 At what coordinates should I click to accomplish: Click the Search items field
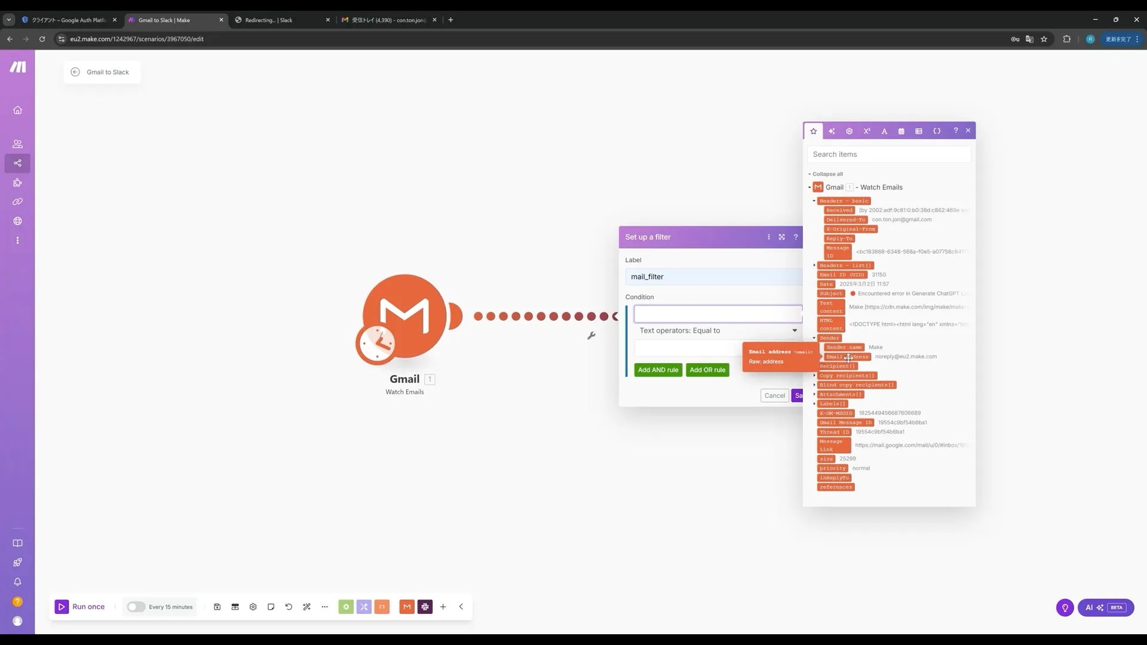[888, 154]
